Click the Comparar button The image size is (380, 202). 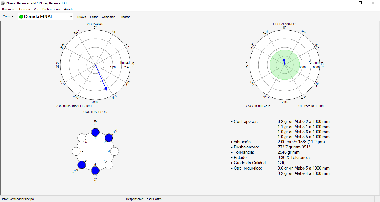[x=108, y=17]
